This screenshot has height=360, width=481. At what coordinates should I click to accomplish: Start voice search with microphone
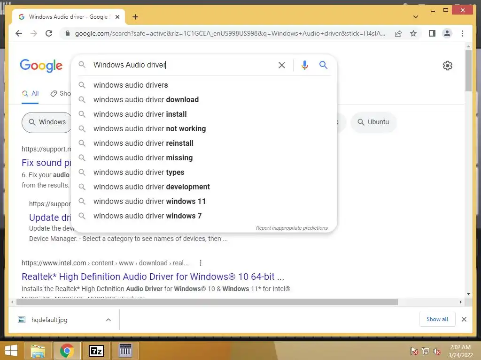[x=304, y=65]
